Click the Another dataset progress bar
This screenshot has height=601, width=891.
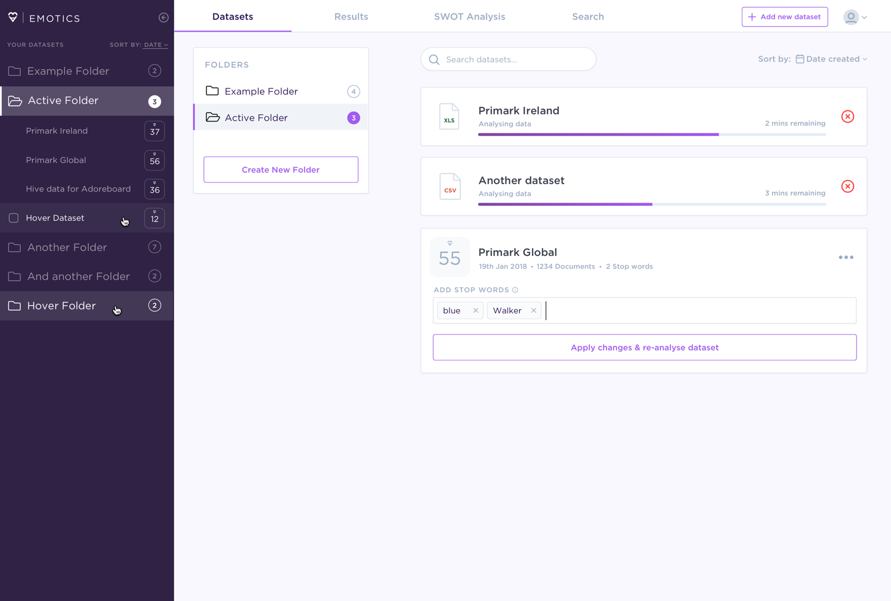(652, 204)
